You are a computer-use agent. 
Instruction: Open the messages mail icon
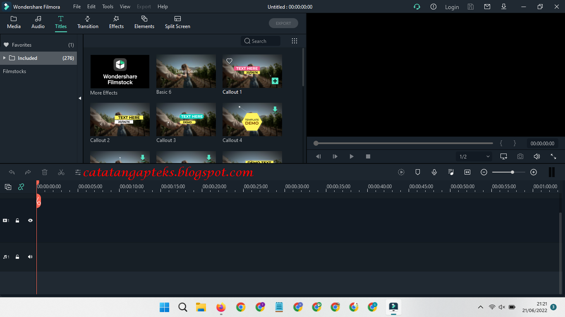click(487, 7)
